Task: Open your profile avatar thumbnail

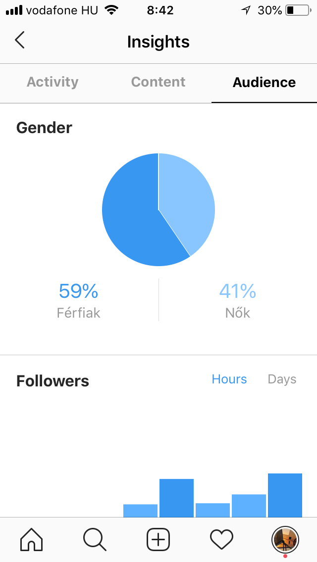Action: point(285,540)
